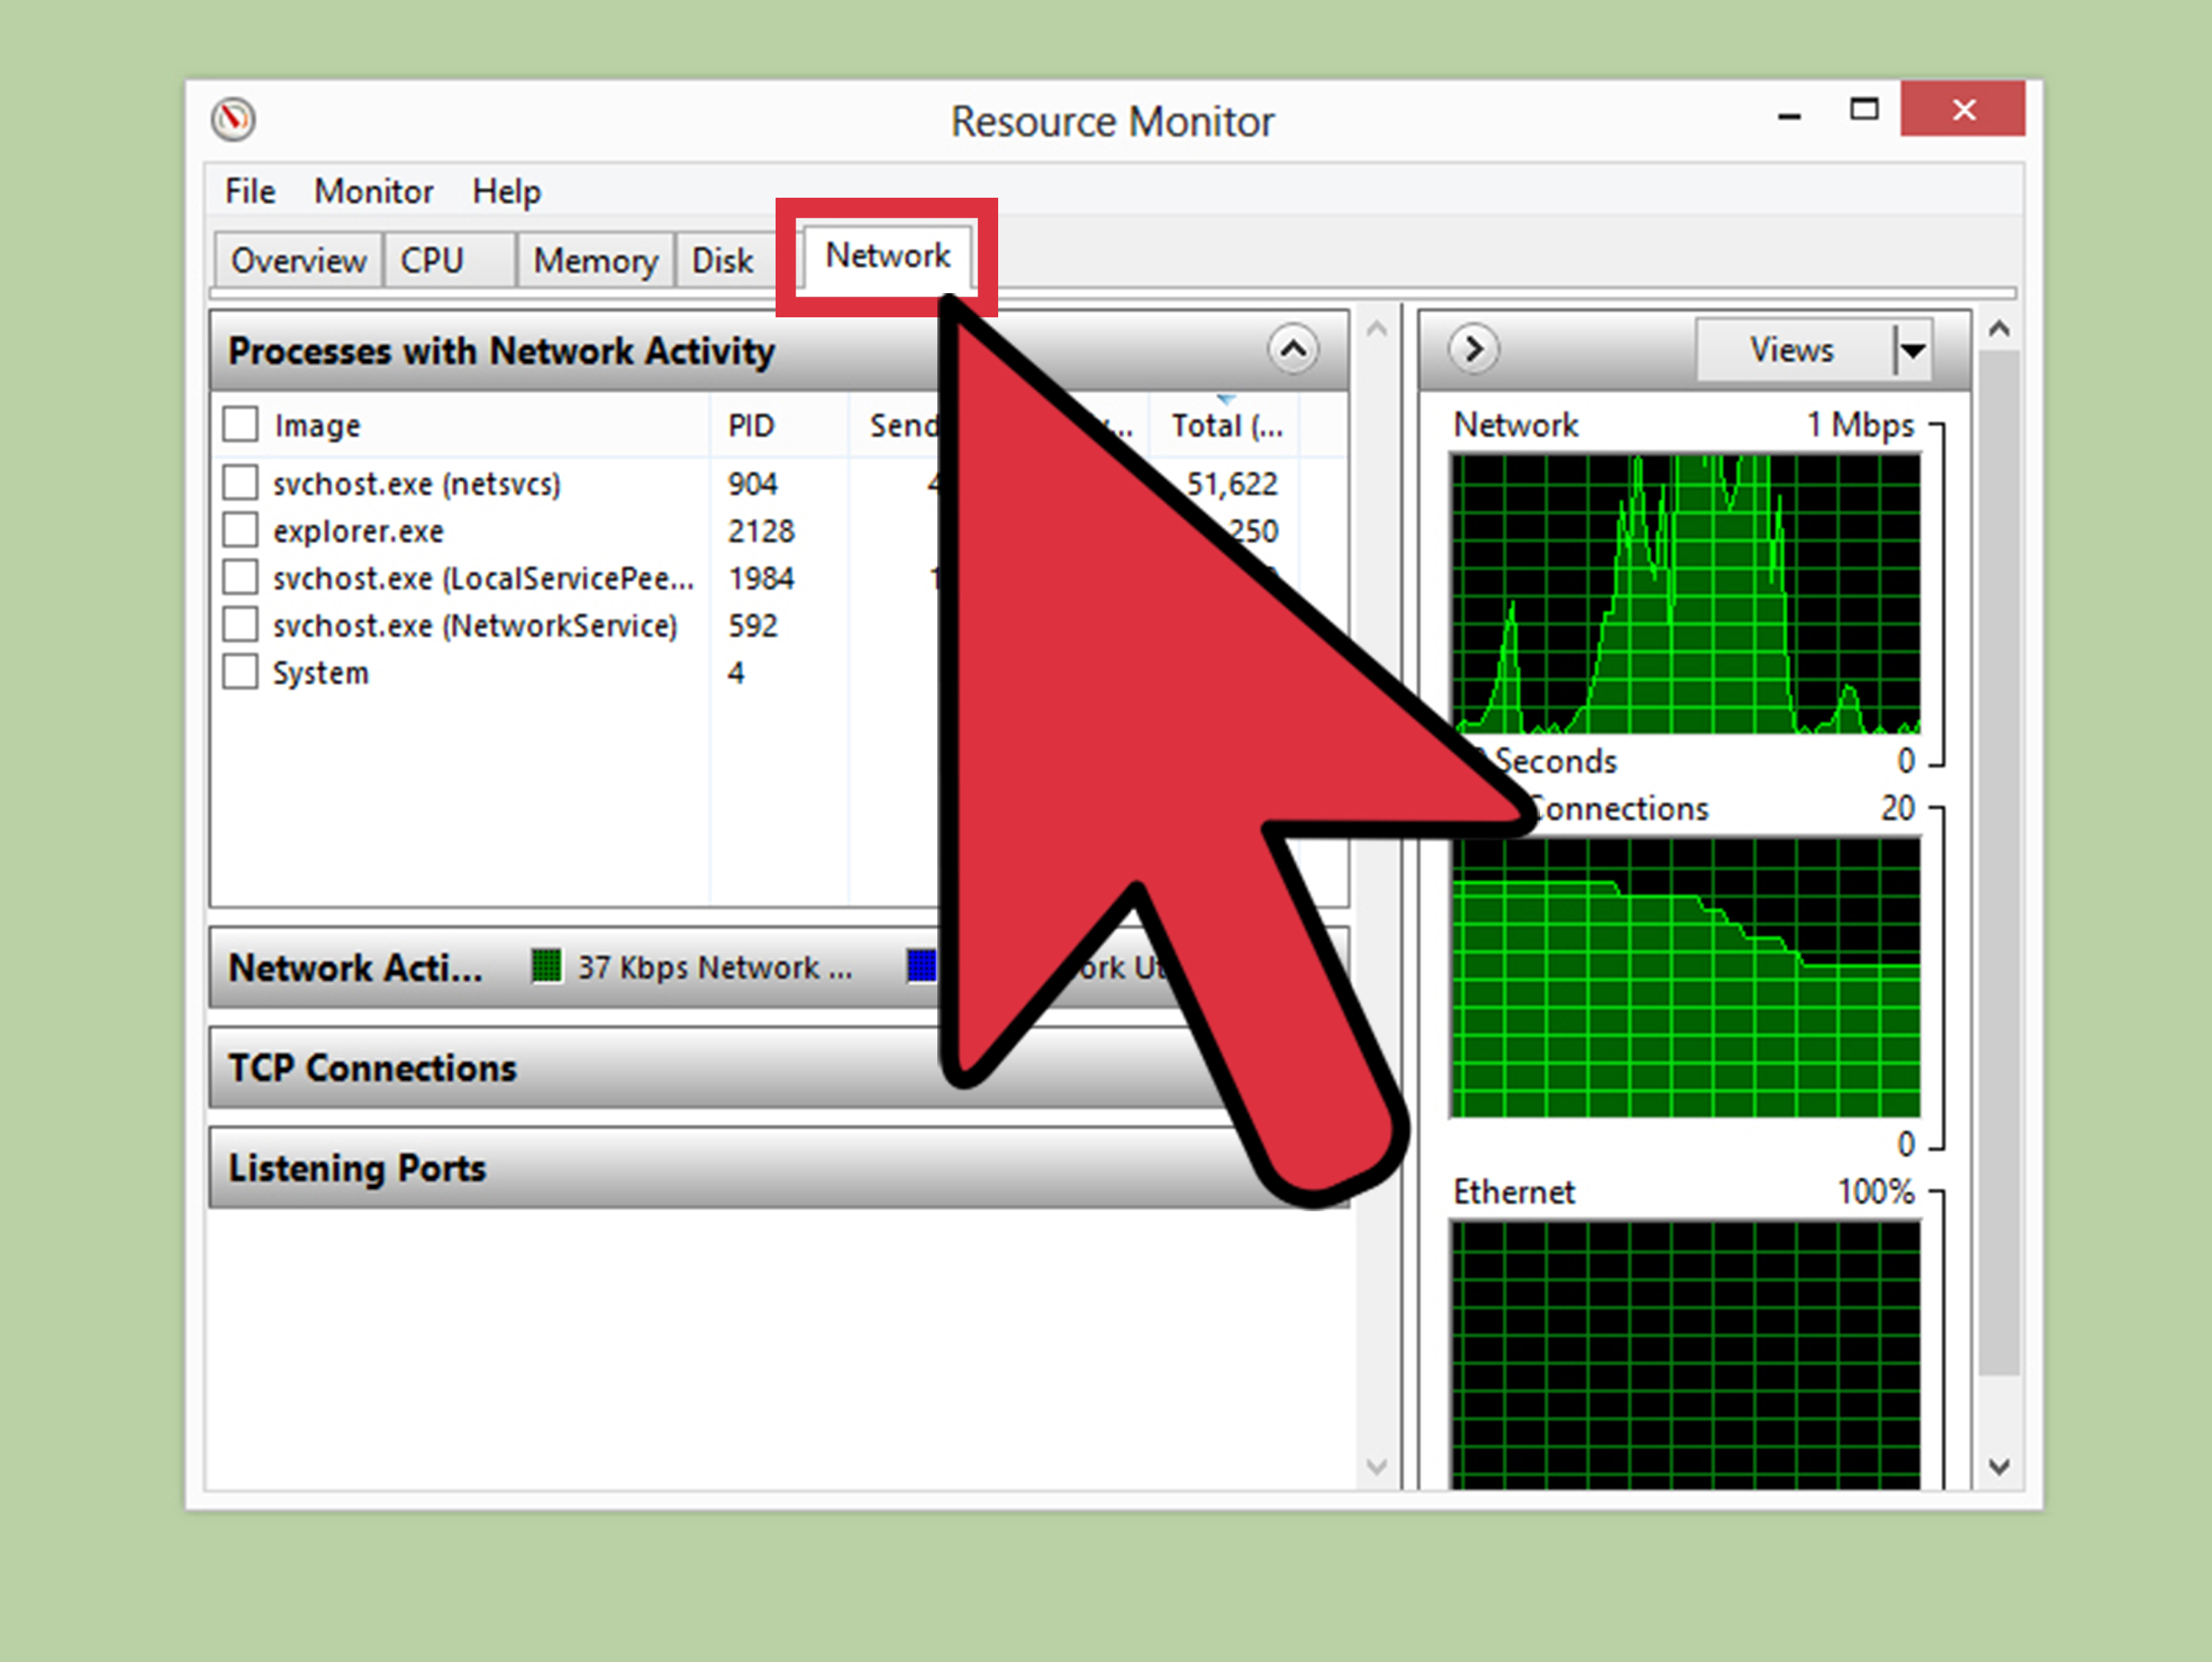The image size is (2212, 1662).
Task: Check the svchost.exe (NetworkService) checkbox
Action: point(240,624)
